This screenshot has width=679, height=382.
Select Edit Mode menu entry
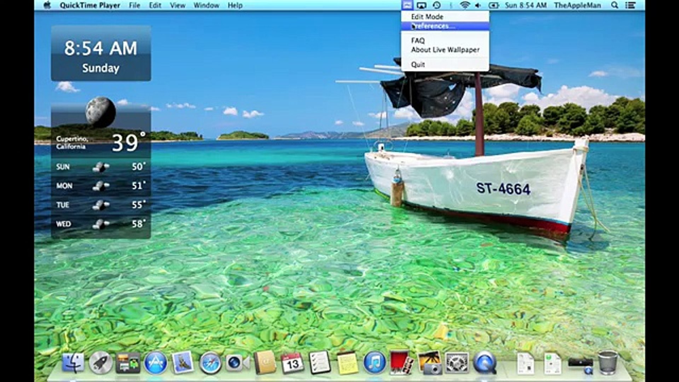[x=427, y=17]
